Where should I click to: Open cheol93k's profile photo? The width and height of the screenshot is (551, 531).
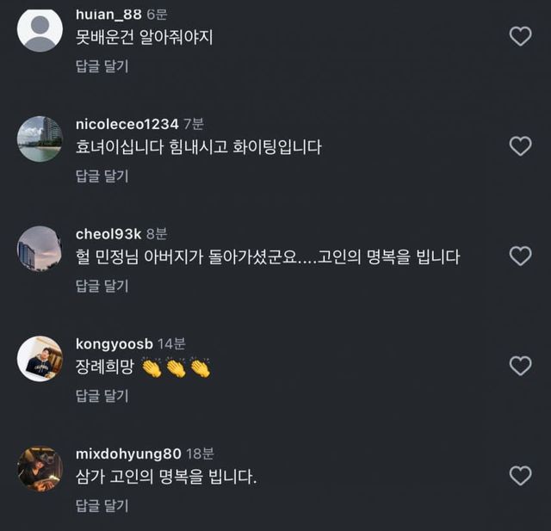click(40, 249)
